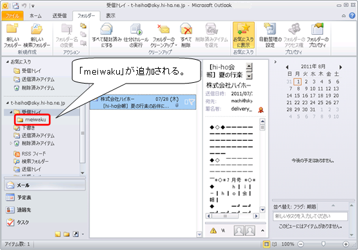
Task: Collapse the t-haiho@sky.hi-ho.ne.jp account tree
Action: (7, 103)
